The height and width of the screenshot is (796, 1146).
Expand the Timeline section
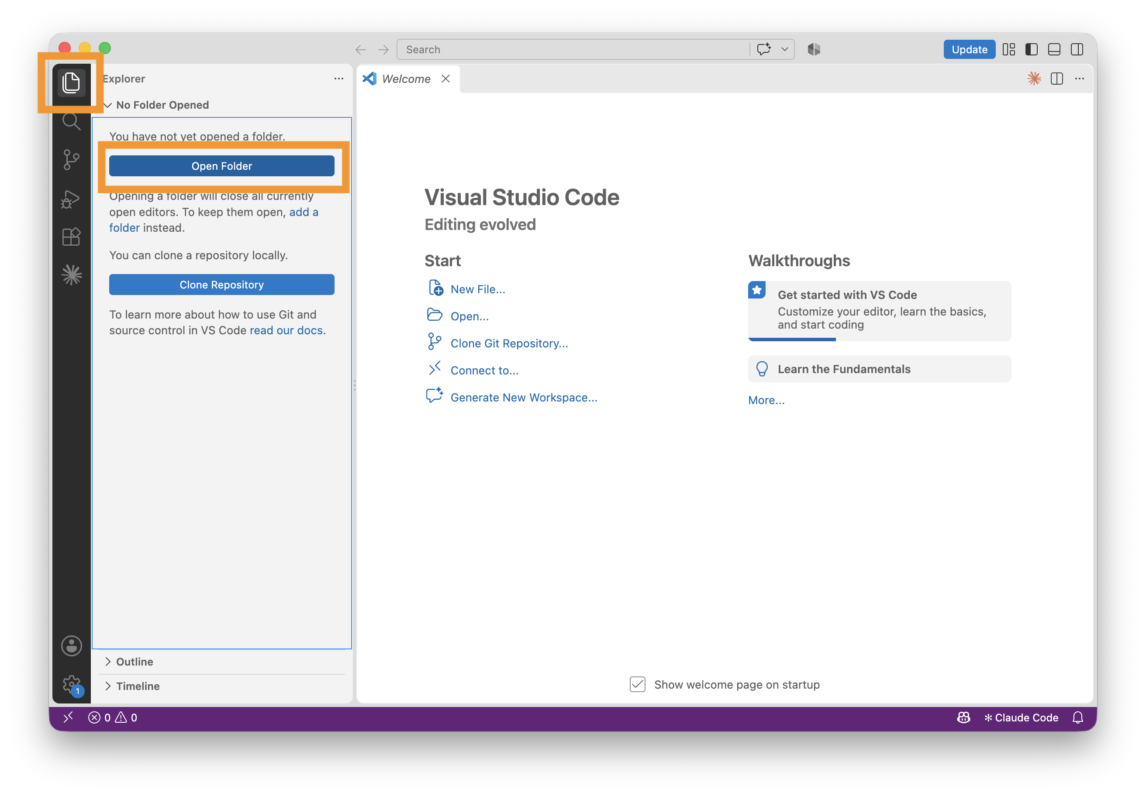222,686
